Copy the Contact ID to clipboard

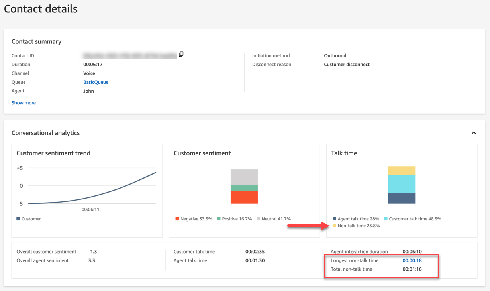coord(181,54)
